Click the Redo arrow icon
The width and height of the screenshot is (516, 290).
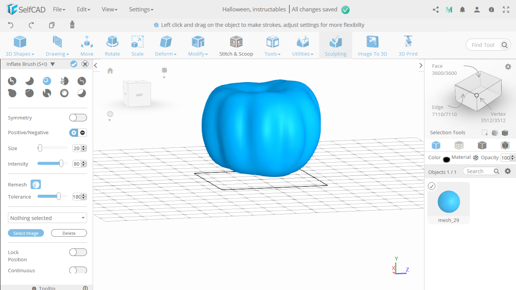(x=31, y=25)
